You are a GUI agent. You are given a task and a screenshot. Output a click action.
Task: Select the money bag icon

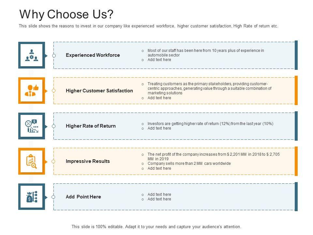click(32, 197)
